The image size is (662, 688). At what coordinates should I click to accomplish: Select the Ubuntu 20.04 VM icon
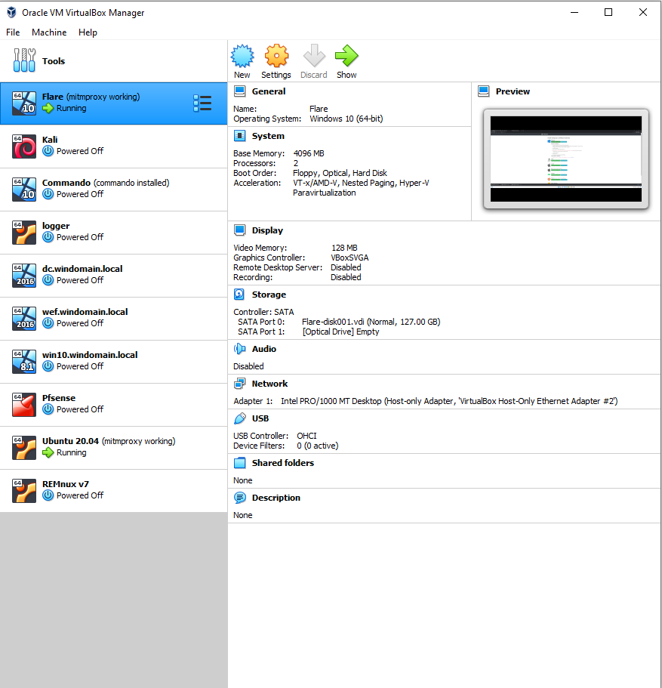[x=24, y=447]
